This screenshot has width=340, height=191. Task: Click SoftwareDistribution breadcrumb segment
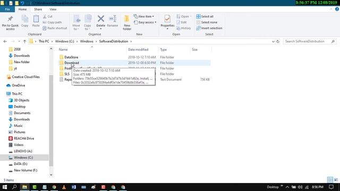(114, 41)
